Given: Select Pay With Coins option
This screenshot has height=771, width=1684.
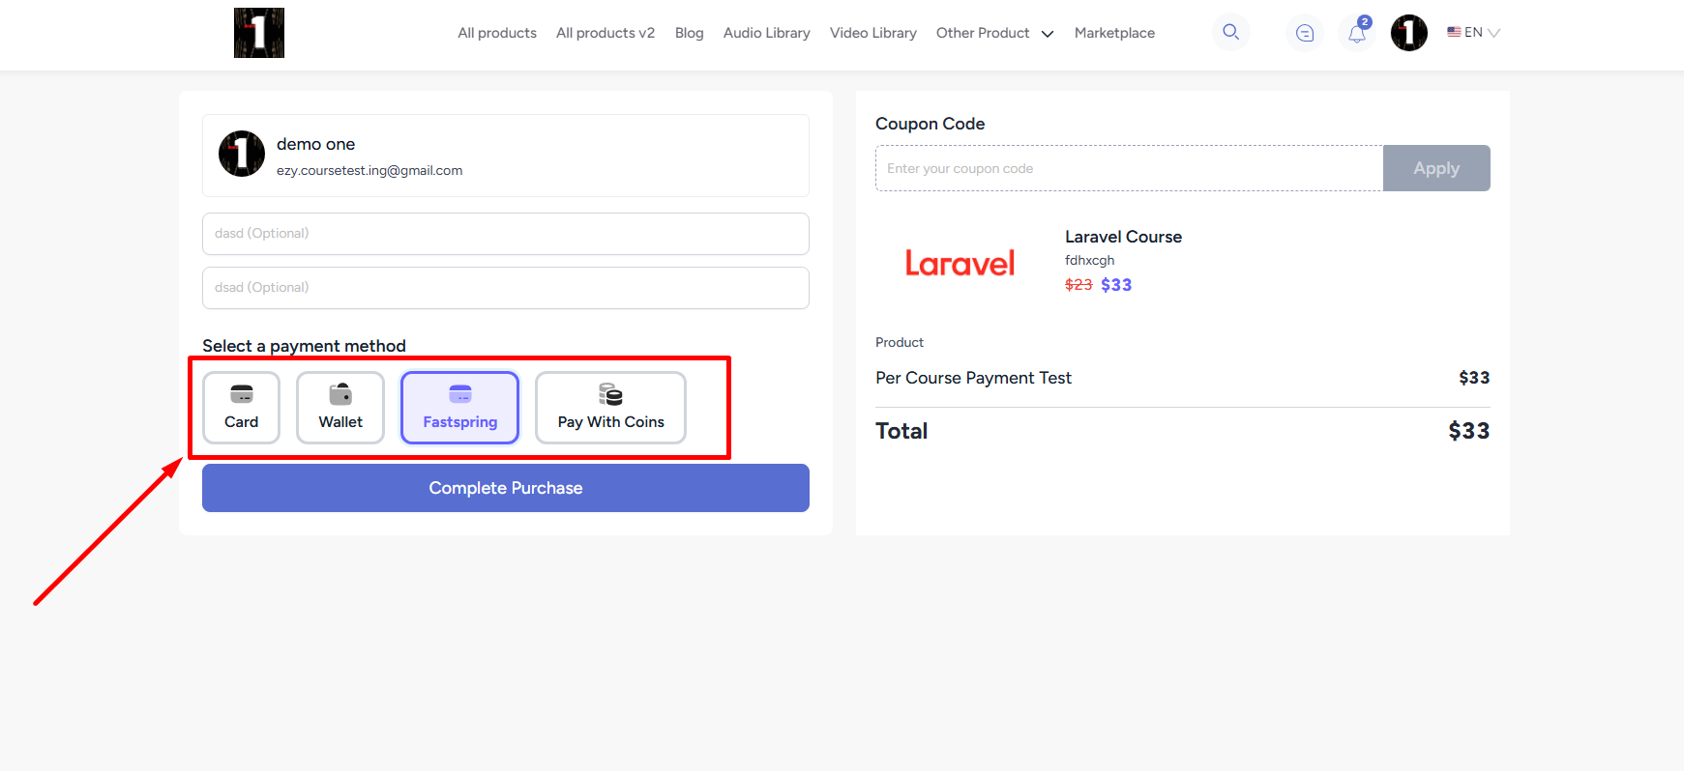Looking at the screenshot, I should point(610,408).
